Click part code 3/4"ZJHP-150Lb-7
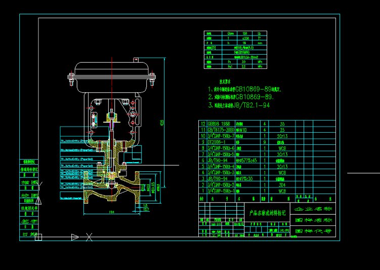The image size is (380, 270). tap(221, 136)
